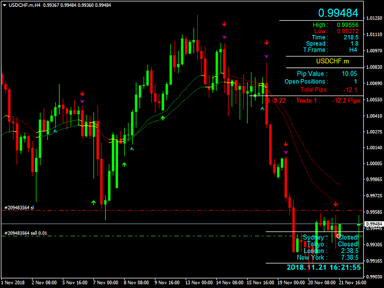384x288 pixels.
Task: Click the Low value 0.99272
Action: coord(348,31)
